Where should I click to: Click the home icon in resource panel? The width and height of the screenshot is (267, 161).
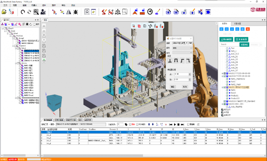227,29
